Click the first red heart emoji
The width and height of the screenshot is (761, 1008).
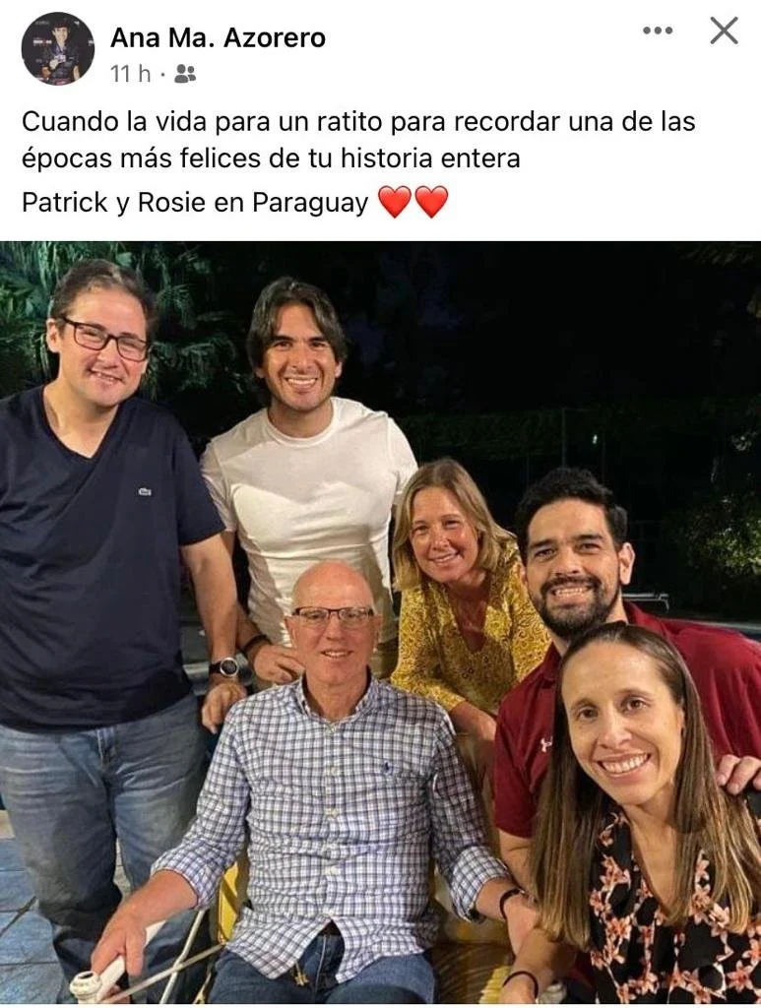click(394, 202)
